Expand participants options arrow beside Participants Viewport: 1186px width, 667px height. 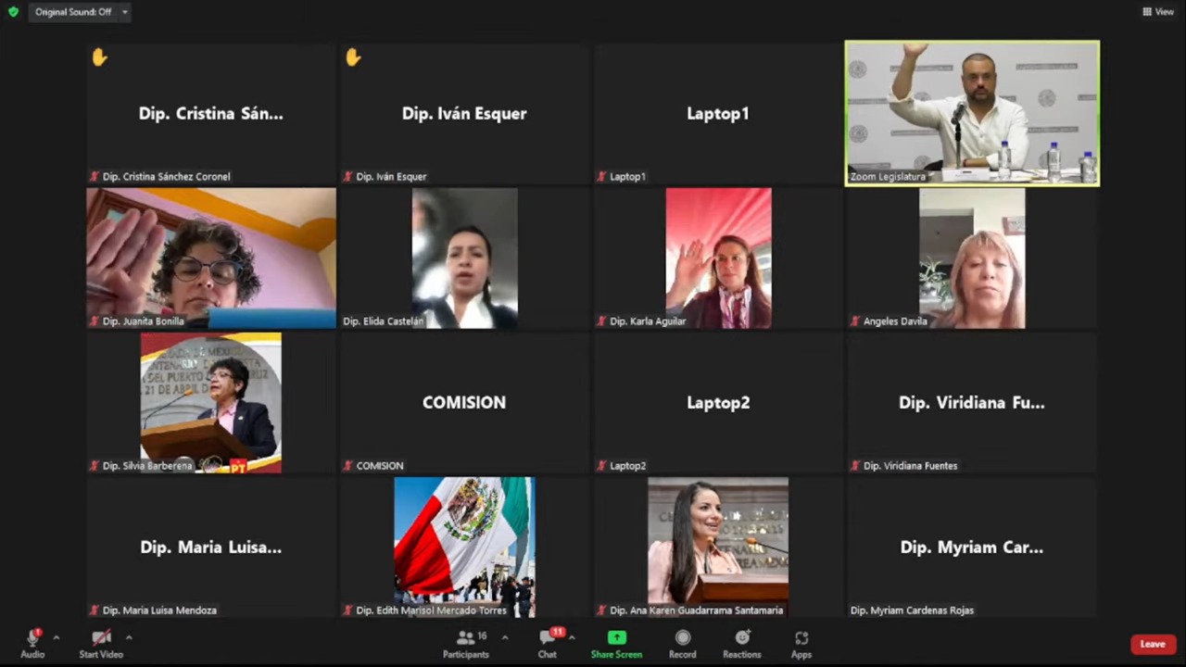click(x=505, y=637)
